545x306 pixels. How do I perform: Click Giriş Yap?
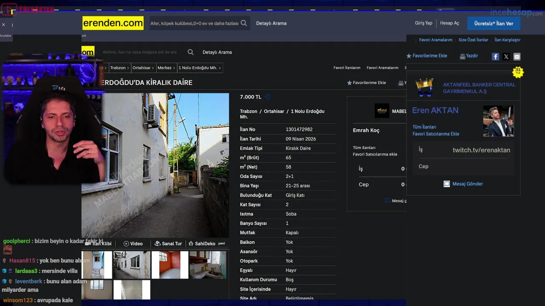(424, 23)
